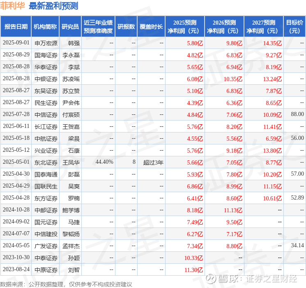This screenshot has height=288, width=306.
Task: Select the date 2025-06-11 cell
Action: tap(16, 126)
